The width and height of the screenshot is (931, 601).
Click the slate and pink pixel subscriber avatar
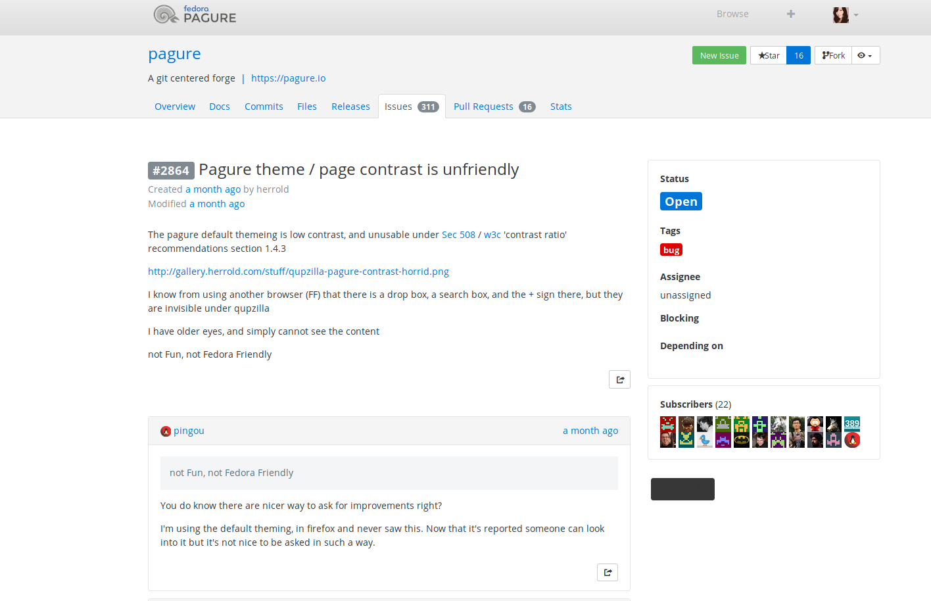[834, 440]
